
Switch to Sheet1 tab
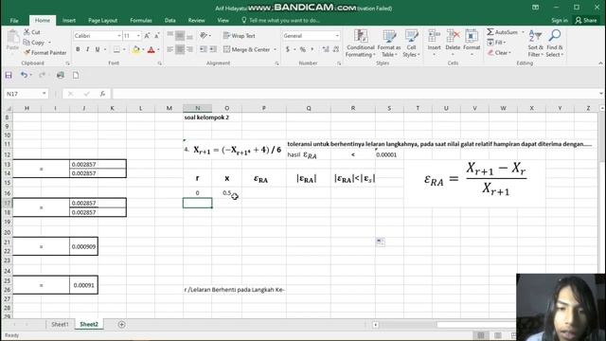coord(60,324)
